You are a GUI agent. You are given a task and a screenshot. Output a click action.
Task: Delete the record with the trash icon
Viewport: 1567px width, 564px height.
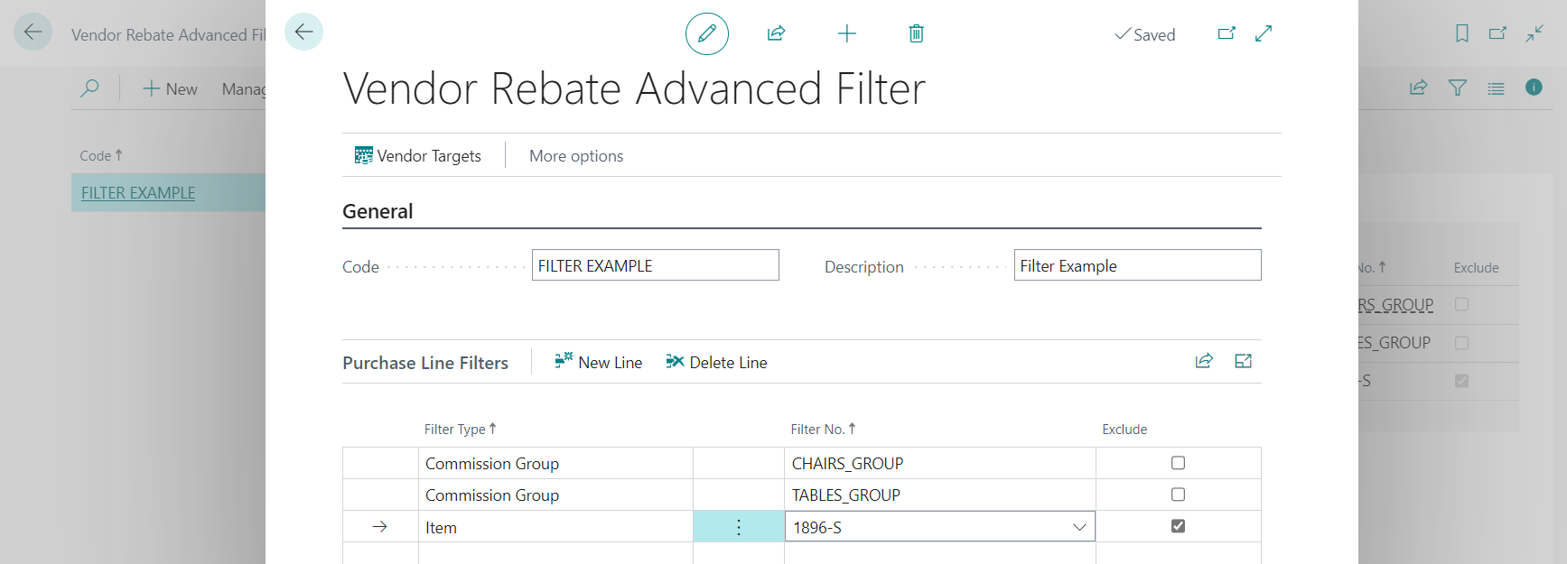coord(916,34)
